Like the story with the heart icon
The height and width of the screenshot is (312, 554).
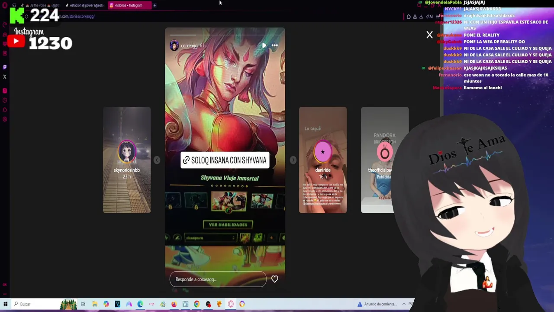tap(274, 279)
